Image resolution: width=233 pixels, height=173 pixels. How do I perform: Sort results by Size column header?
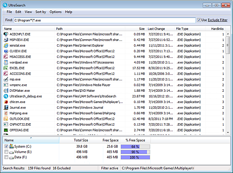tap(136, 29)
